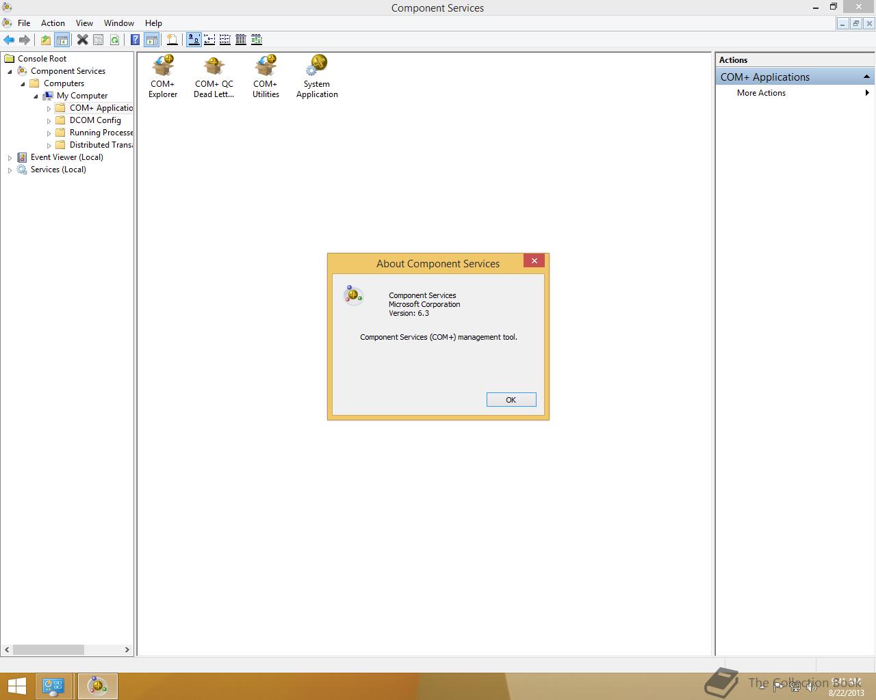Select the COM+ Utilities application icon
The image size is (876, 700).
click(x=266, y=77)
